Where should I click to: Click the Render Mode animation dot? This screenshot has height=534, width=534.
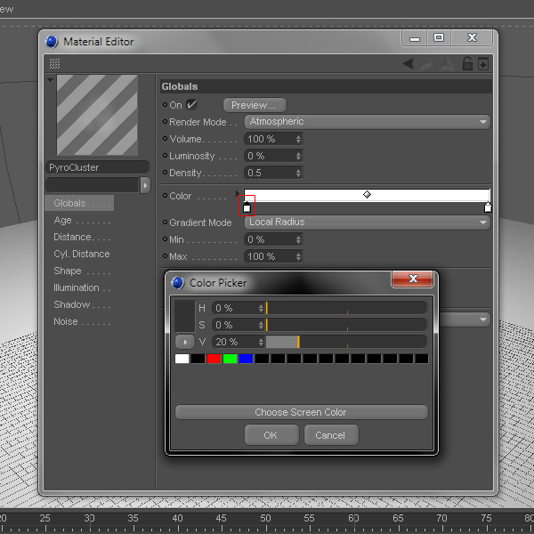click(x=165, y=122)
